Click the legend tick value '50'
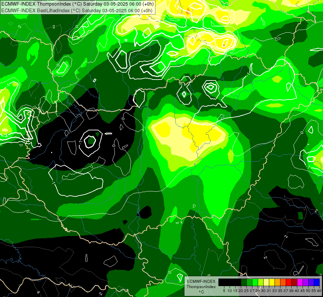Screen dimensions: 323x297 coord(308,291)
